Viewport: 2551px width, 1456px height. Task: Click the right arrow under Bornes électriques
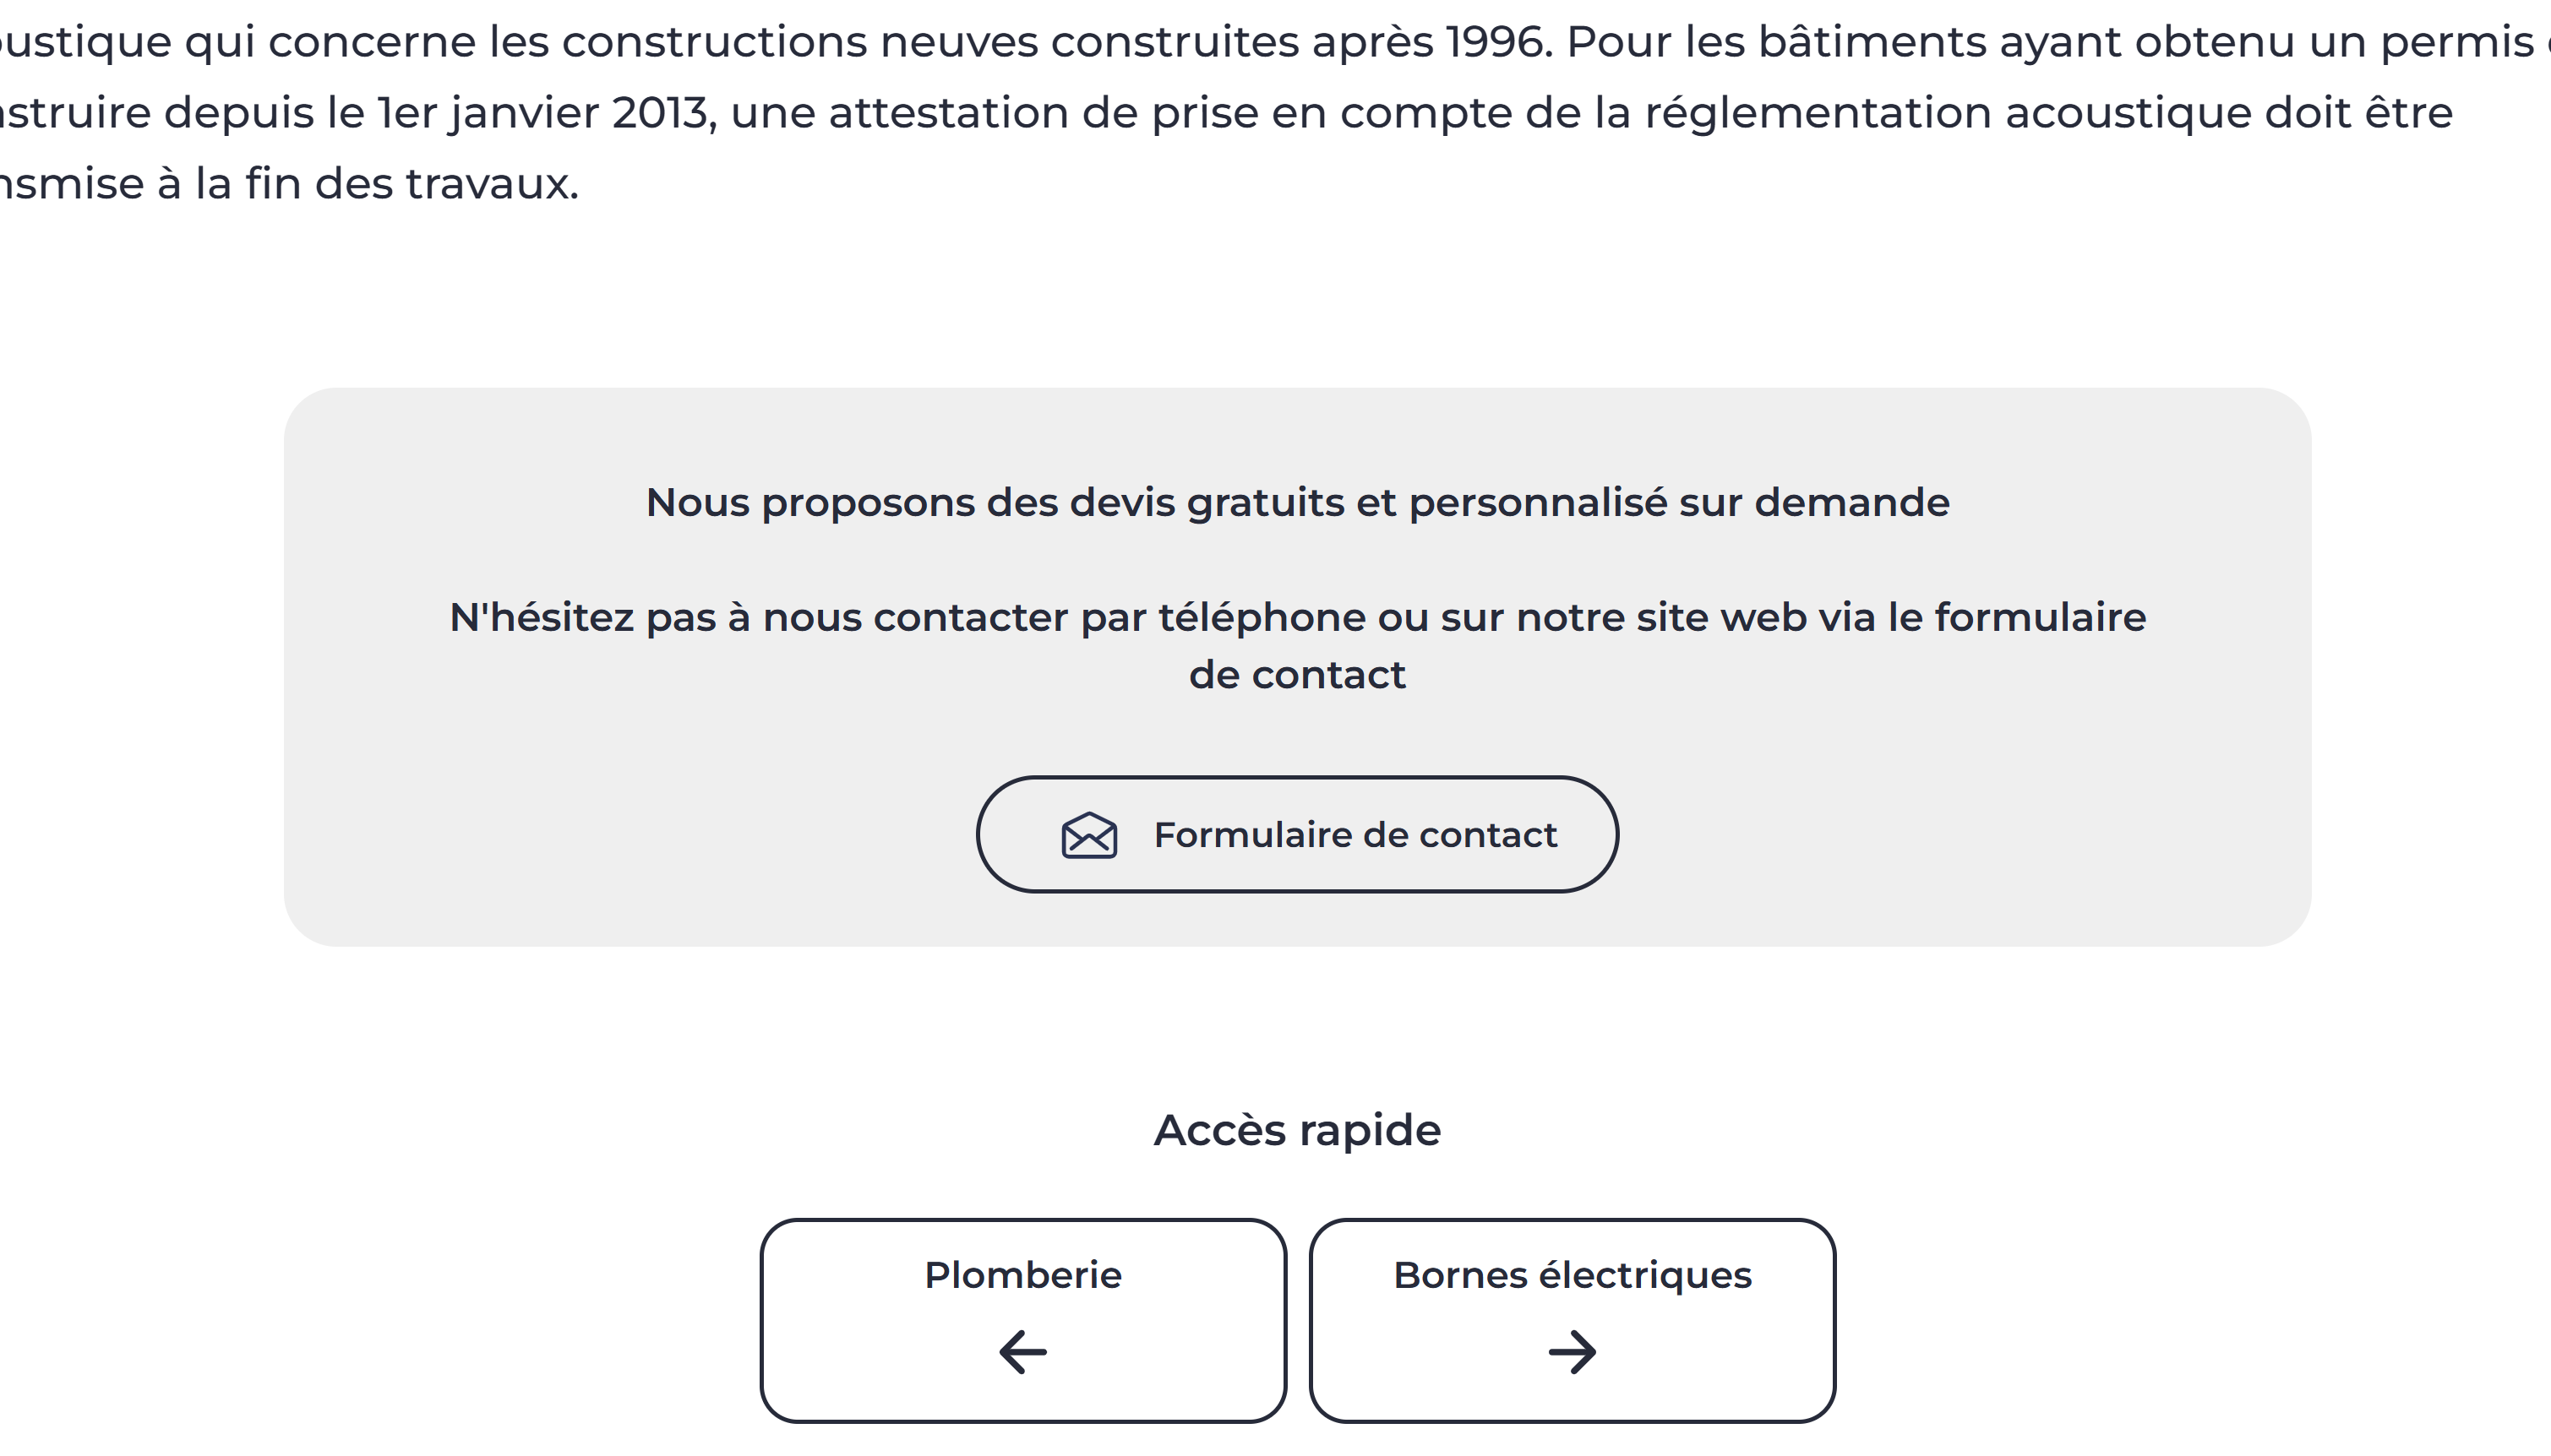(x=1572, y=1352)
